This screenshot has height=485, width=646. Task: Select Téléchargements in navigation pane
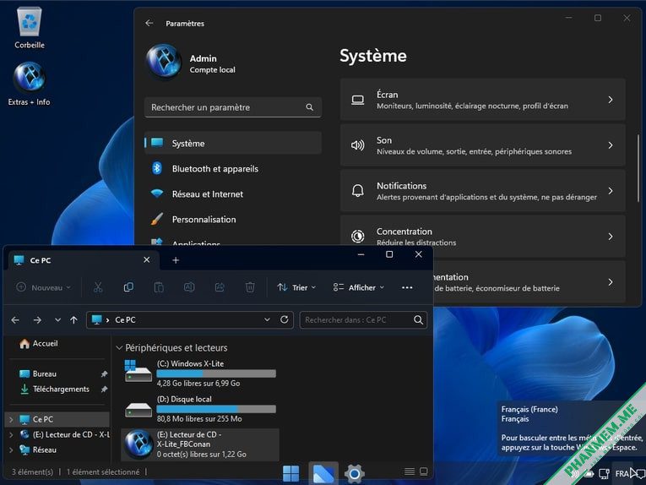point(55,389)
